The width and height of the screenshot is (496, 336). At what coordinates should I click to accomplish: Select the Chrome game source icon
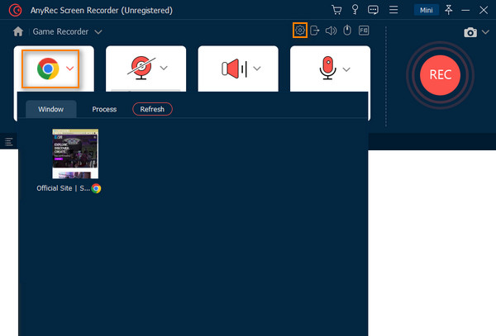coord(48,69)
